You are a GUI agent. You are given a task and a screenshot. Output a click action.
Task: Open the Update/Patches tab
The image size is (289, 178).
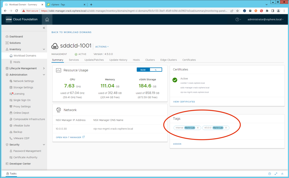(94, 60)
